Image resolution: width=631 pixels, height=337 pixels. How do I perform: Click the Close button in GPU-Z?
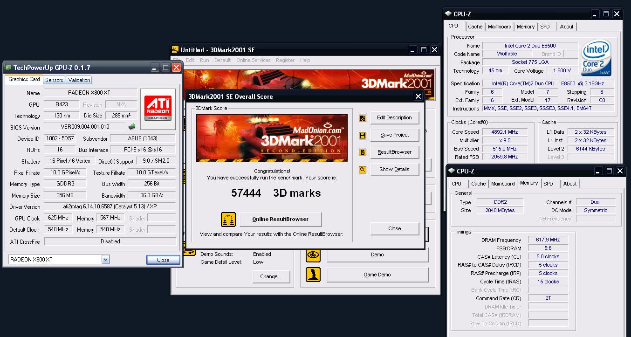pos(163,260)
